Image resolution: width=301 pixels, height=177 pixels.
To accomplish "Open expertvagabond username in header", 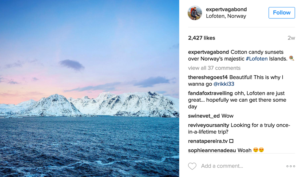I will 226,9.
